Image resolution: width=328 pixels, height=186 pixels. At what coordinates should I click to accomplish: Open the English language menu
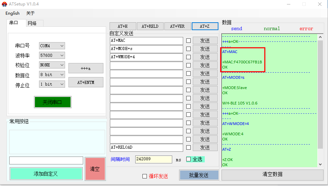[12, 13]
